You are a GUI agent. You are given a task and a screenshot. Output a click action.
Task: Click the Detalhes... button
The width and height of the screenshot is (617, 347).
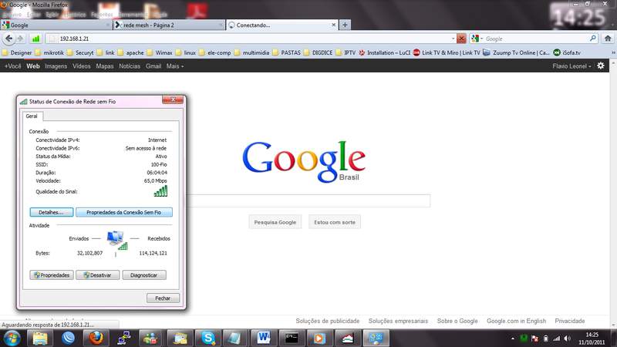[x=52, y=212]
